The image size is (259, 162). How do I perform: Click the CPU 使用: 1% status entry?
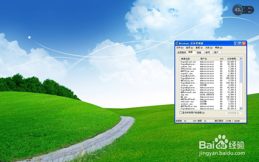coord(199,121)
